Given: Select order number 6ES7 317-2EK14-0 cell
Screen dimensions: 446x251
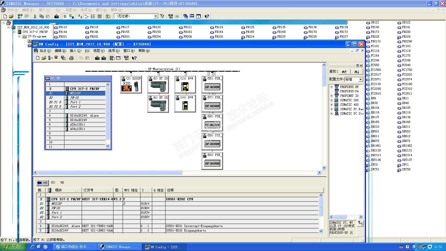Looking at the screenshot, I should pyautogui.click(x=98, y=199).
